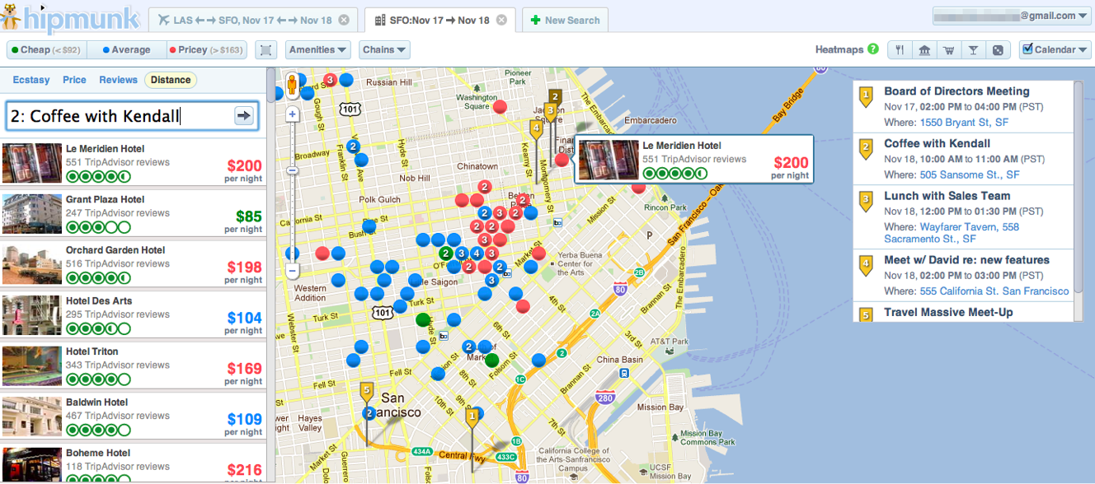The width and height of the screenshot is (1095, 484).
Task: Sort hotels by Reviews
Action: point(118,80)
